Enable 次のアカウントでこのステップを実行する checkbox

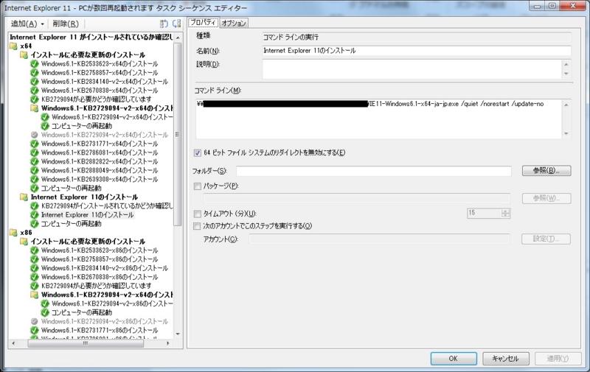pyautogui.click(x=197, y=226)
